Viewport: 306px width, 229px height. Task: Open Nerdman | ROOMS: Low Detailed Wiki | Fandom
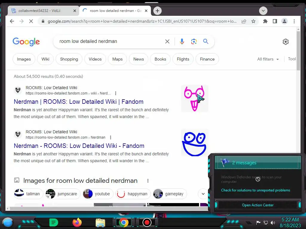point(79,102)
